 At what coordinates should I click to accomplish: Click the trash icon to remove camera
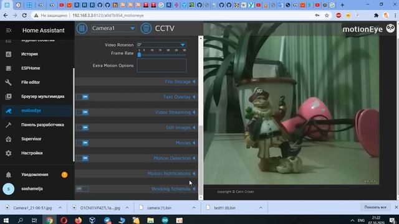coord(146,28)
